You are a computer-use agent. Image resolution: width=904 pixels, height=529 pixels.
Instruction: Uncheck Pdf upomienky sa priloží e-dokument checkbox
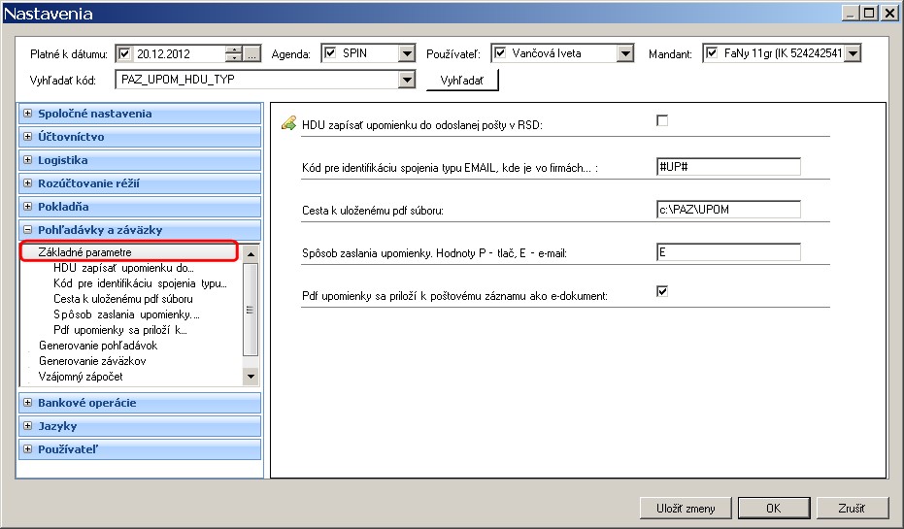(x=662, y=291)
